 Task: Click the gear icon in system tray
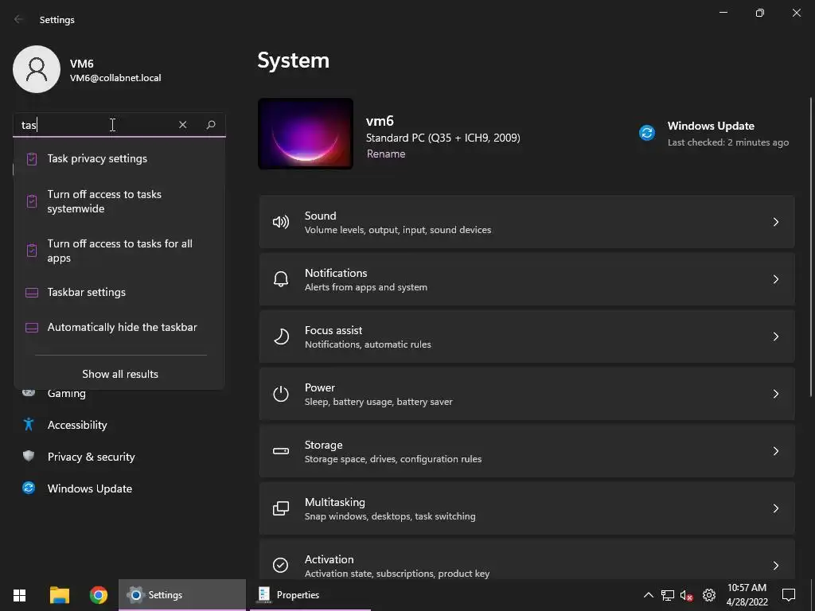709,595
